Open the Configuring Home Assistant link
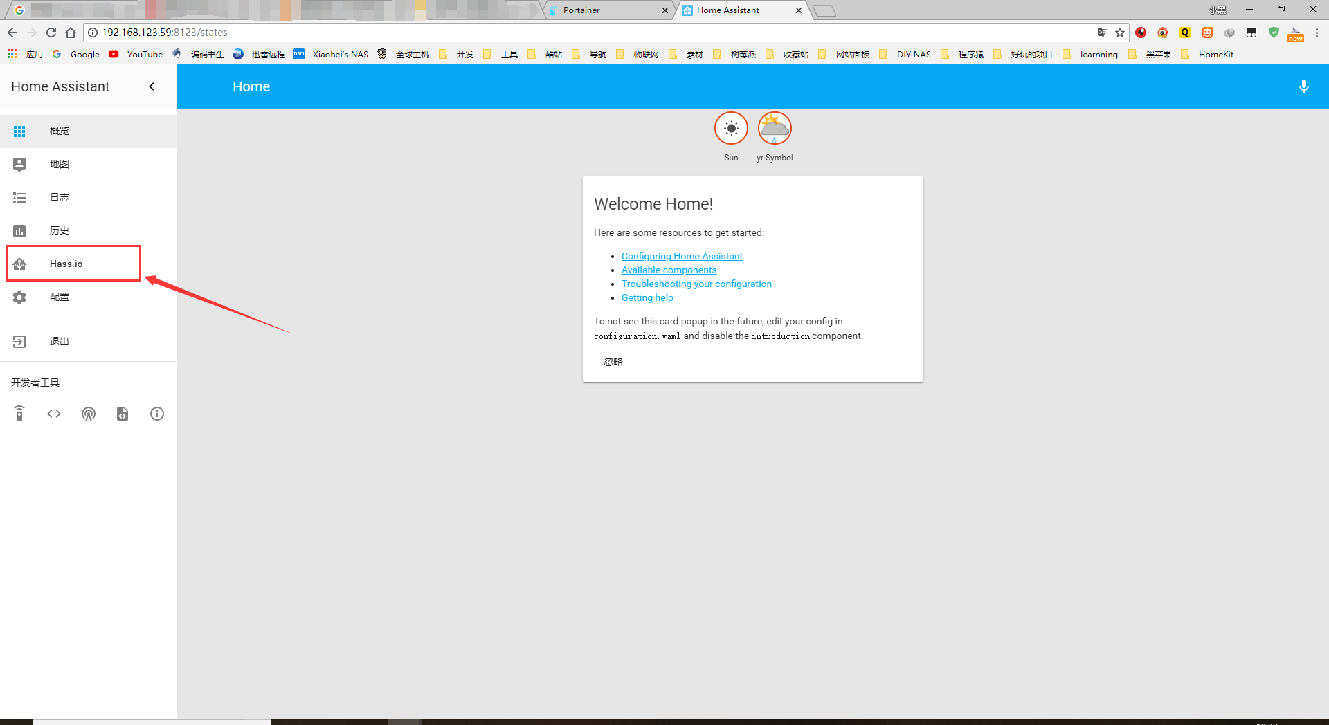1329x725 pixels. click(x=681, y=256)
